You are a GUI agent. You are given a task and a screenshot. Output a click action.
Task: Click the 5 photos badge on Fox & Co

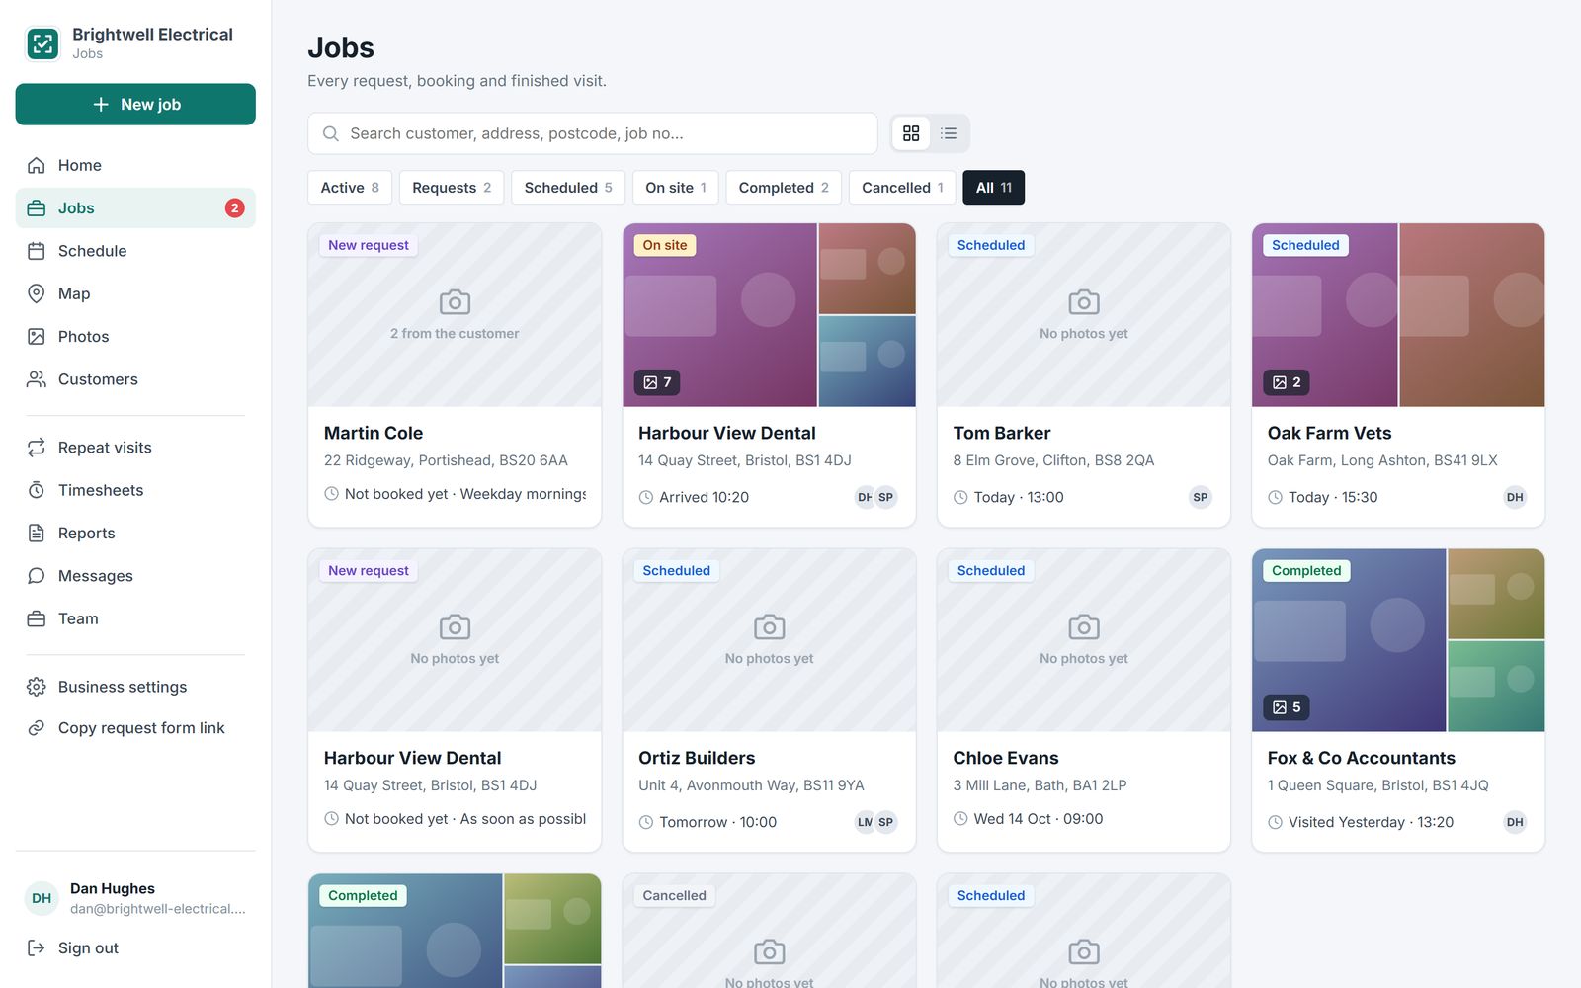click(x=1287, y=707)
